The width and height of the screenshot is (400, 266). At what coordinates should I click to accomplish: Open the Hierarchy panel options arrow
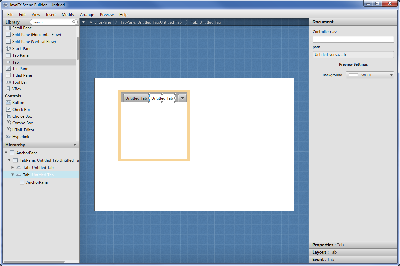tap(75, 145)
